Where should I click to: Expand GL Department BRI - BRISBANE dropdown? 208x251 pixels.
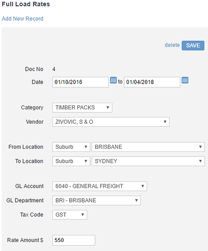click(97, 200)
